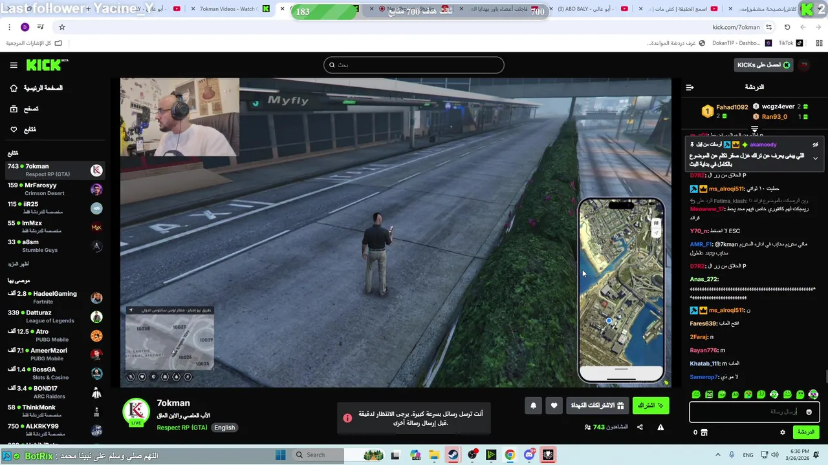Image resolution: width=828 pixels, height=465 pixels.
Task: Click the browser reload button
Action: (x=787, y=27)
